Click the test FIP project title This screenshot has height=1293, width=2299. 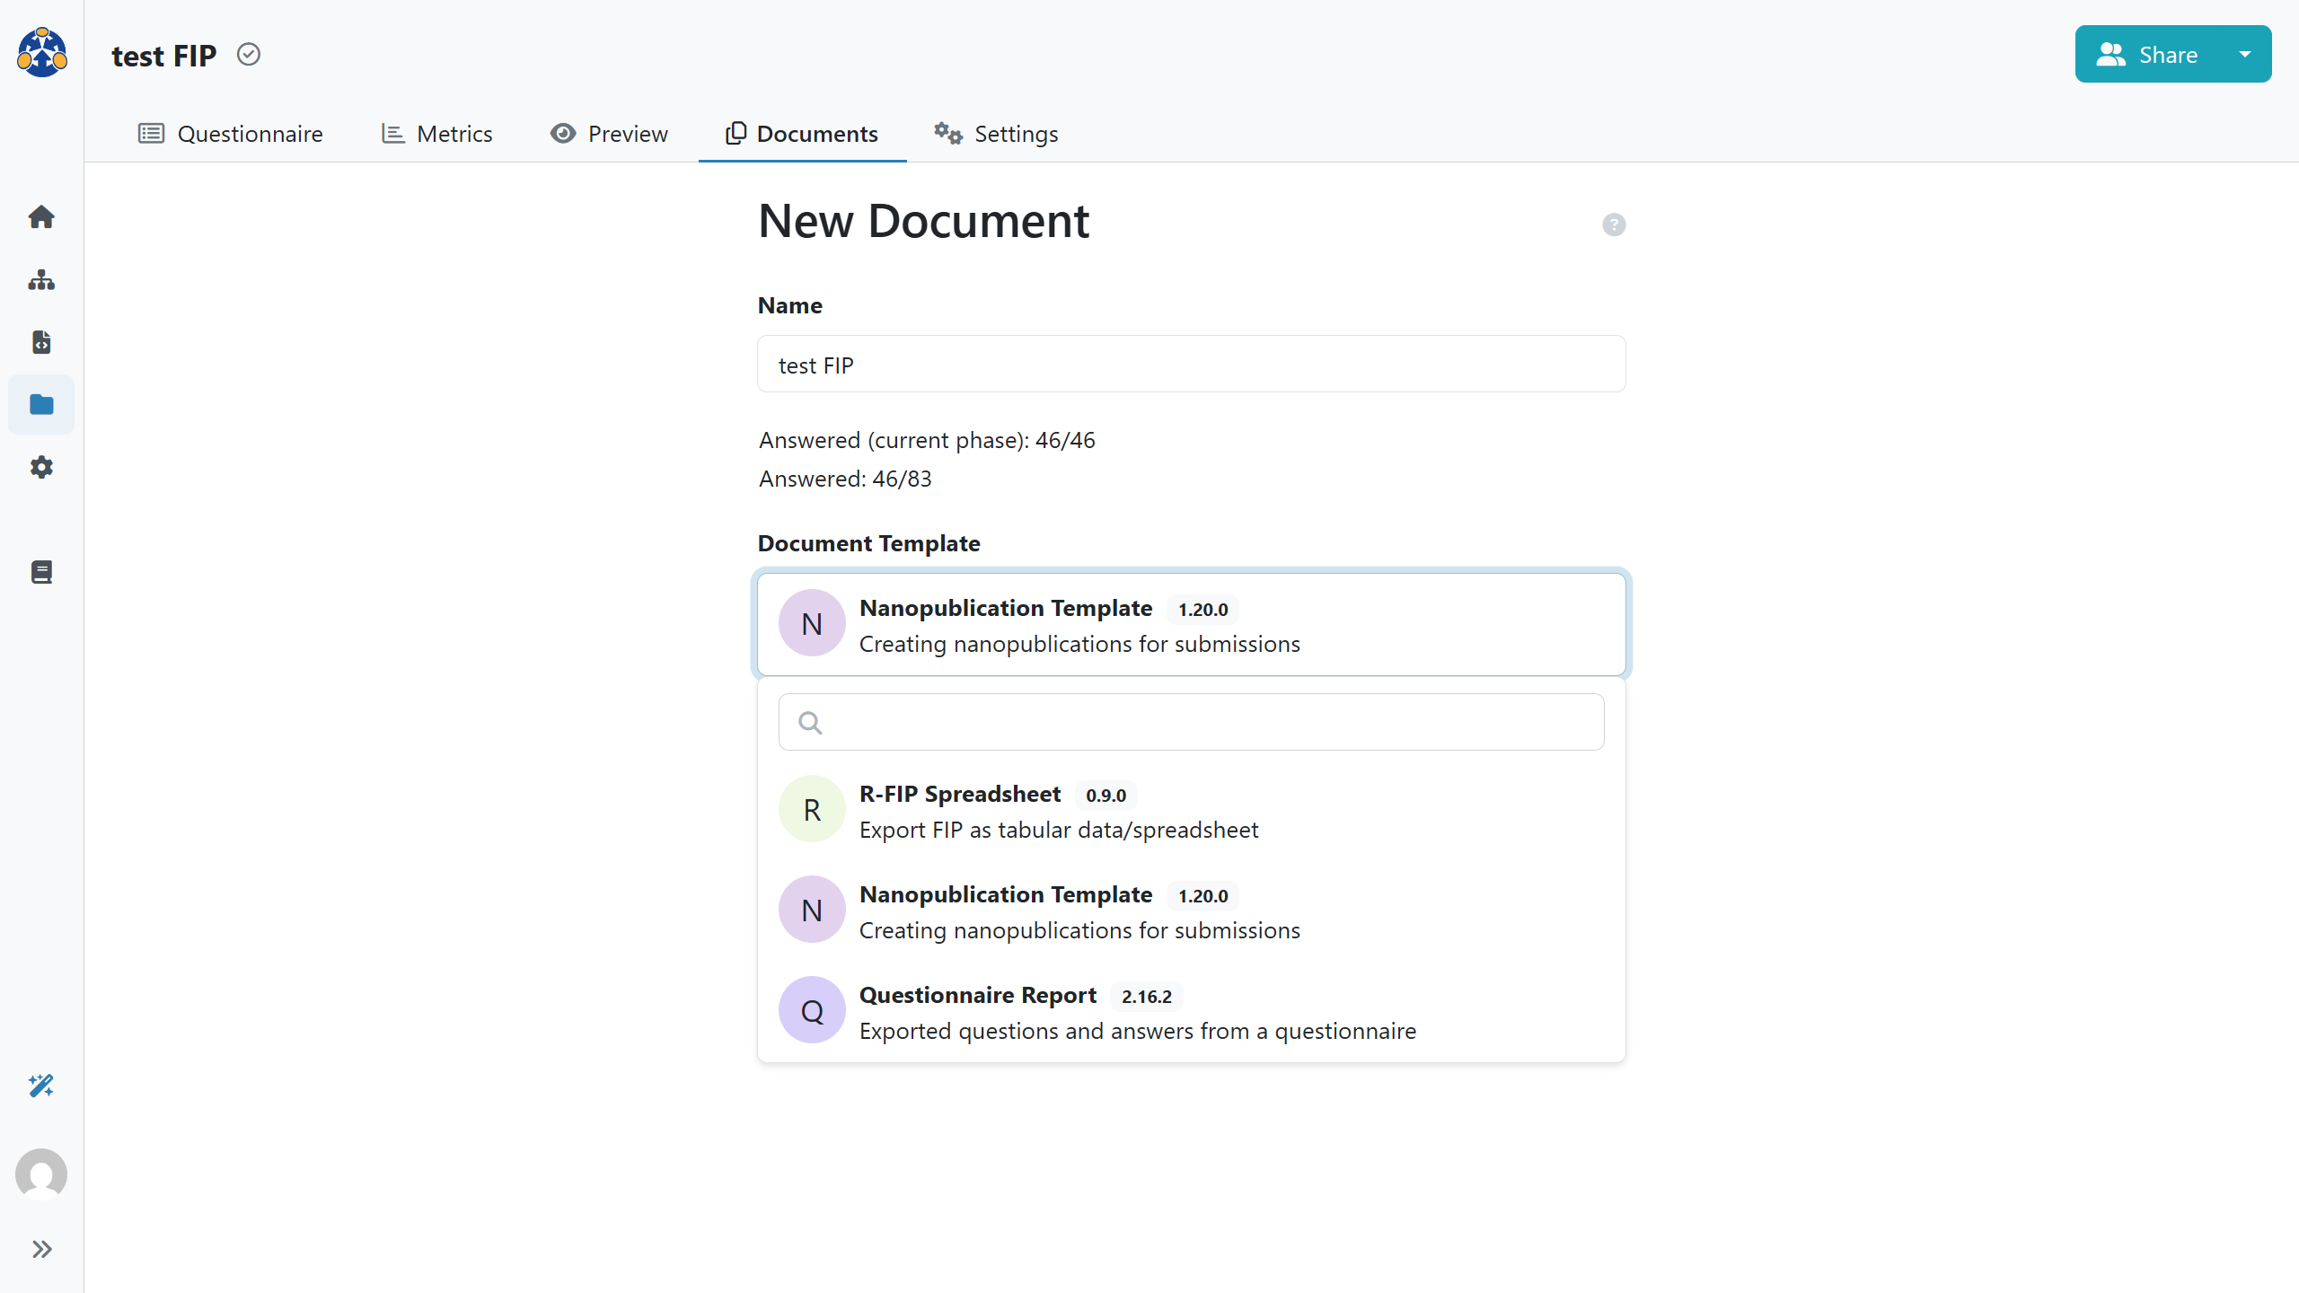pos(163,56)
